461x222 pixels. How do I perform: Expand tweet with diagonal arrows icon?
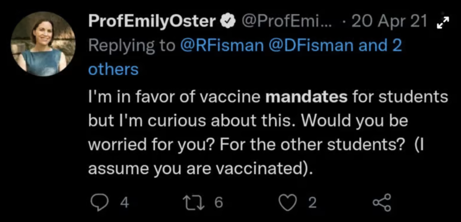point(443,22)
